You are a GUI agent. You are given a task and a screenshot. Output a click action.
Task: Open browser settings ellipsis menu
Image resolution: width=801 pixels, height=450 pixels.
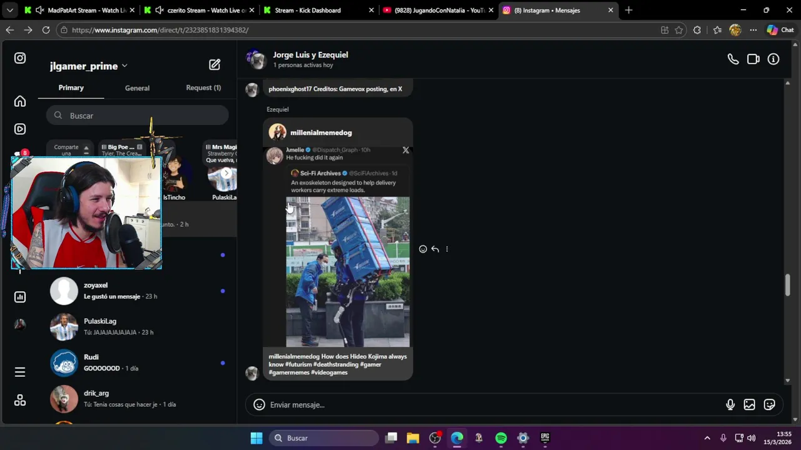pyautogui.click(x=753, y=30)
